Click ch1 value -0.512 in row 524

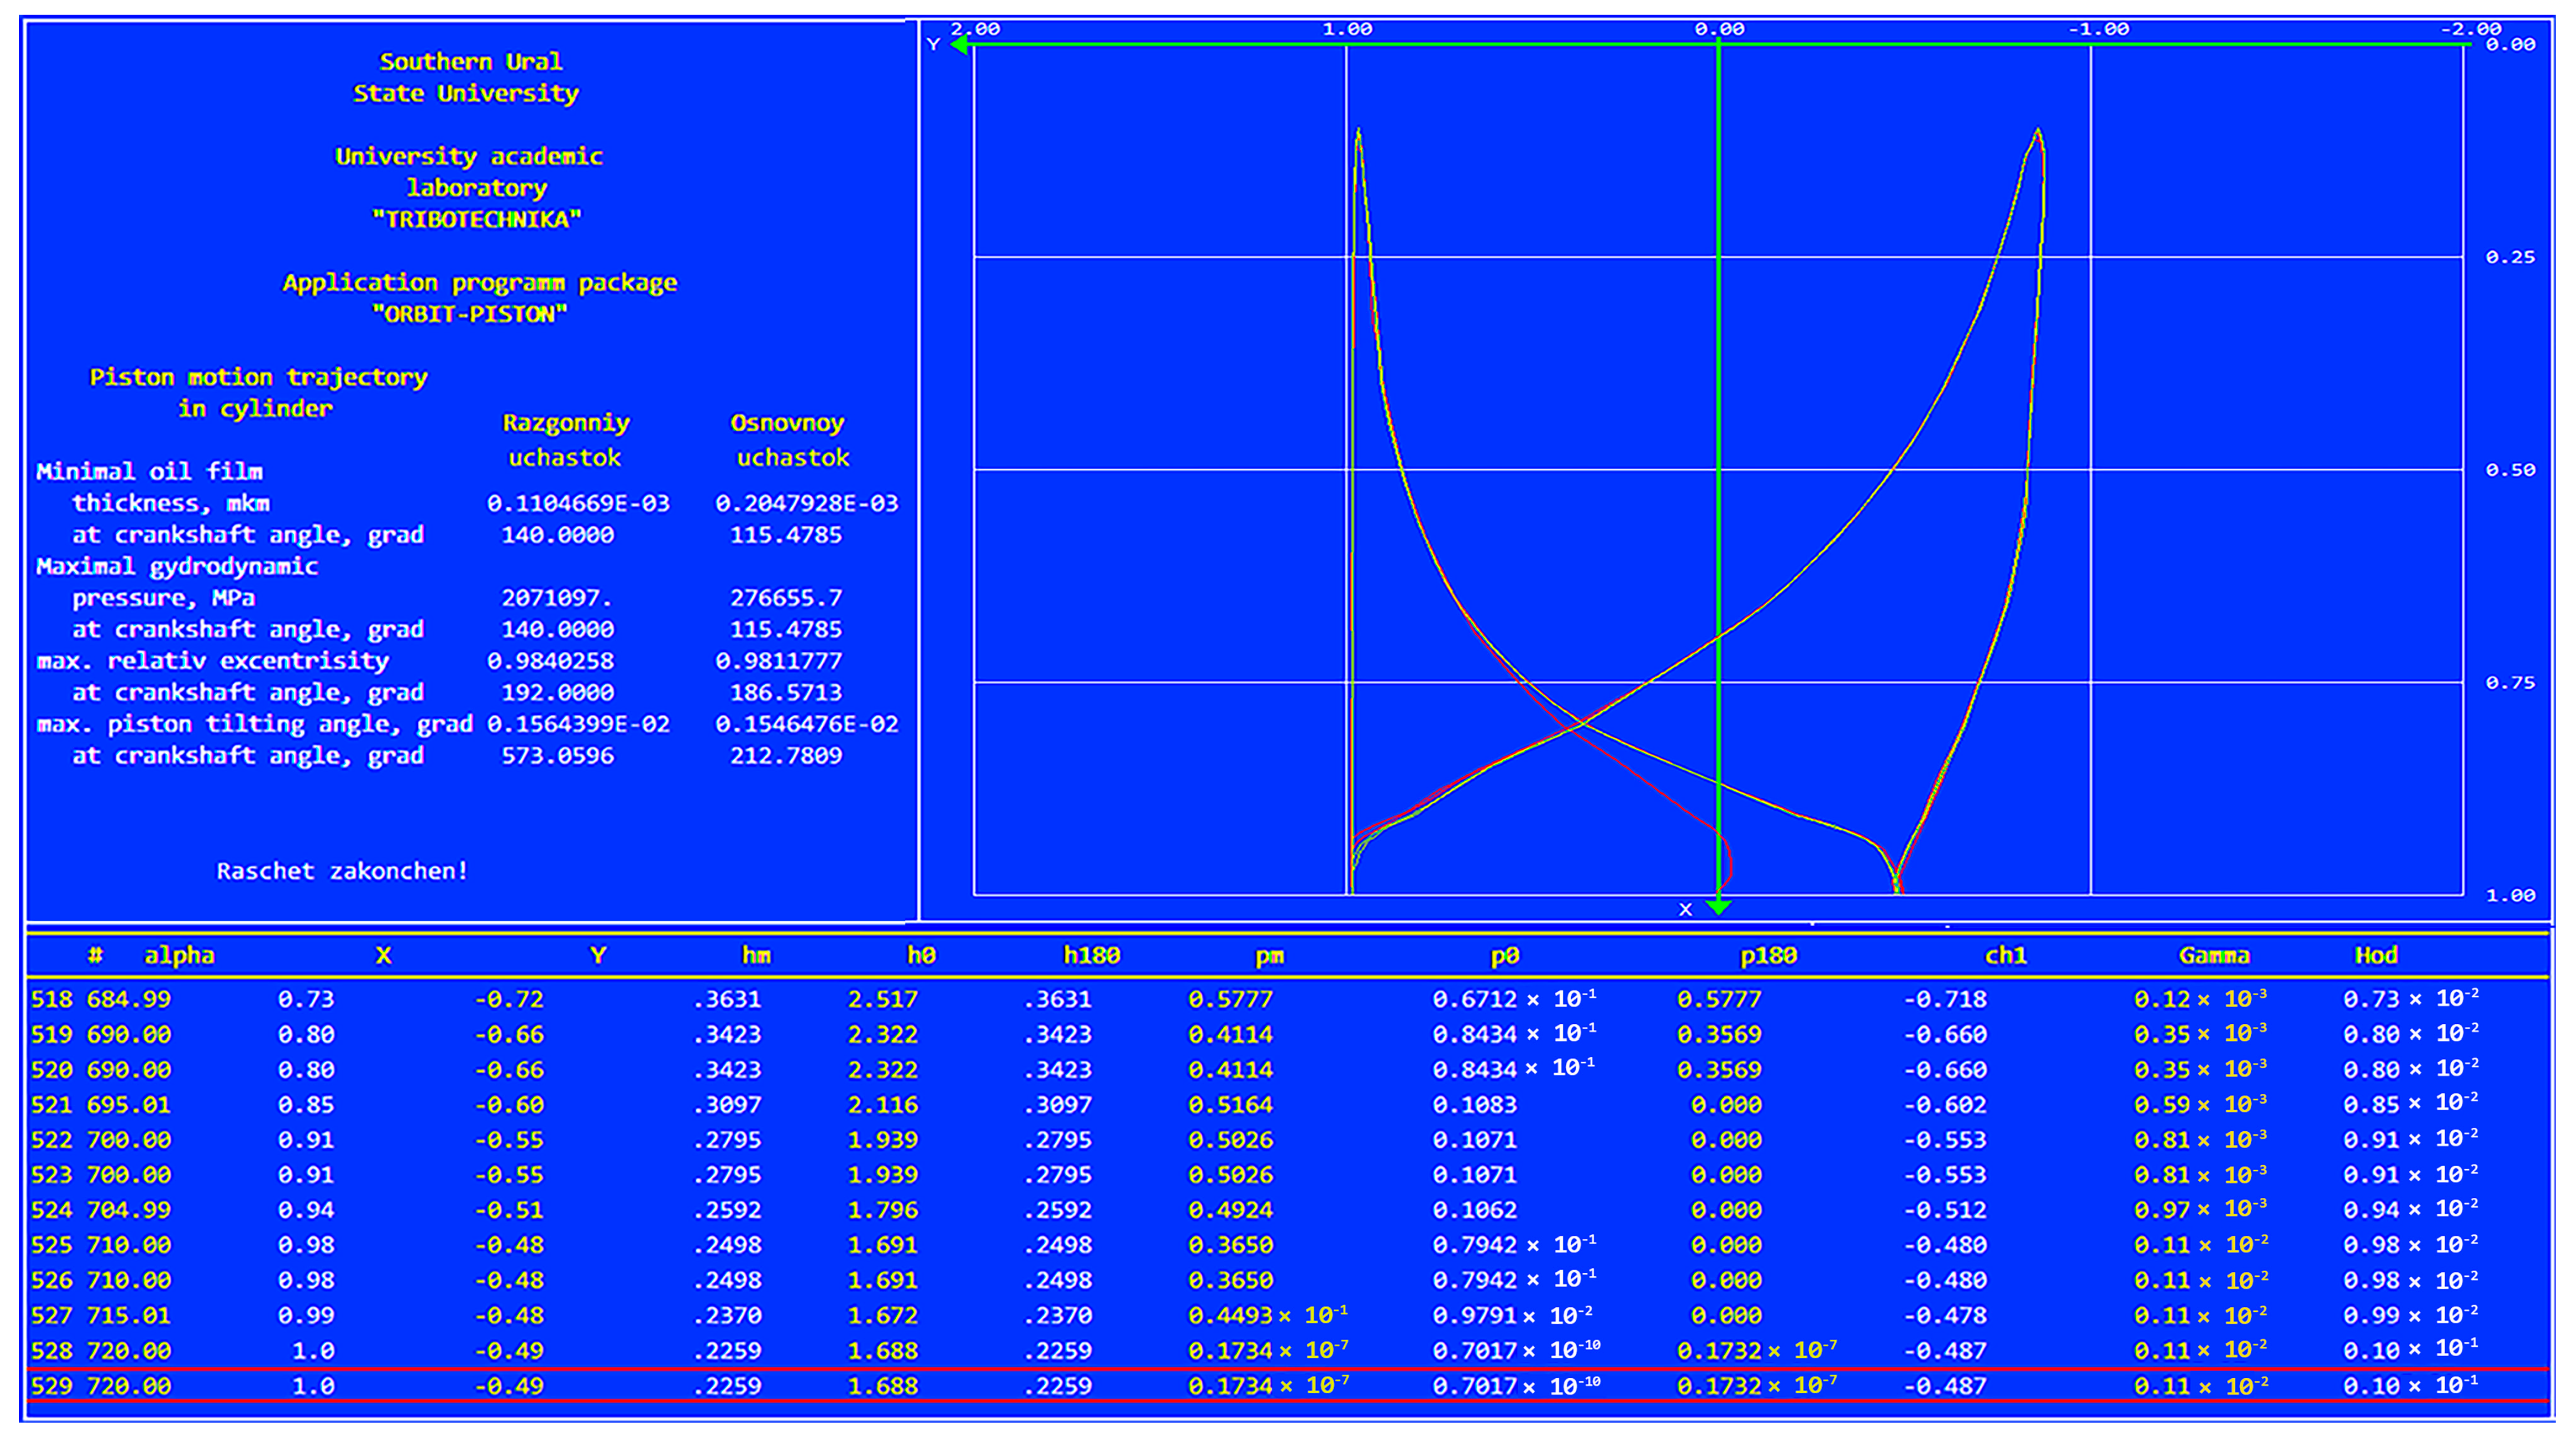(1945, 1209)
